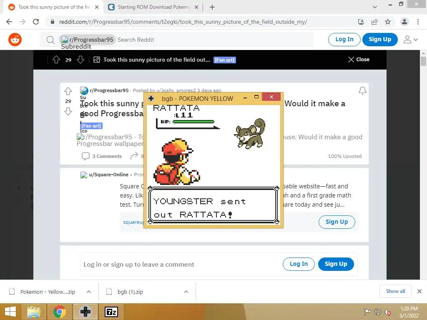Click the address bar URL

pos(183,22)
